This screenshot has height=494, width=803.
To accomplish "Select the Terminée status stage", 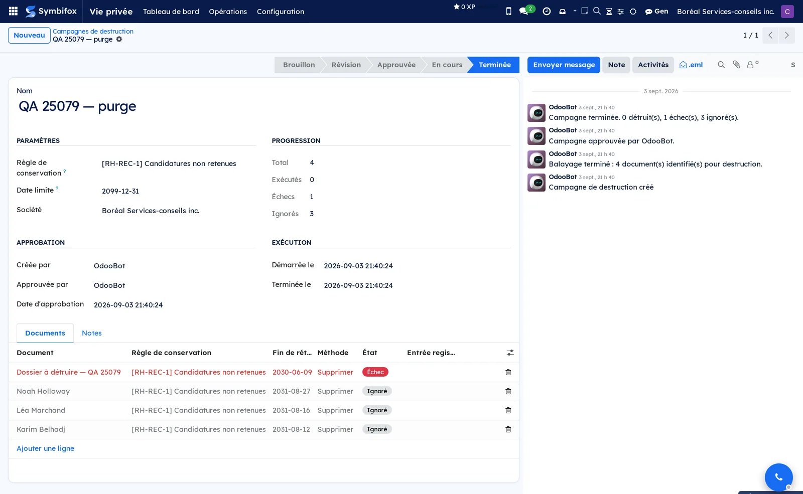I will coord(494,65).
